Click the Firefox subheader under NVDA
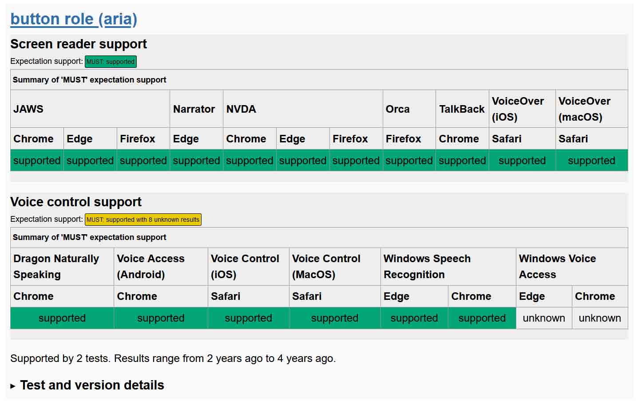 pos(356,139)
